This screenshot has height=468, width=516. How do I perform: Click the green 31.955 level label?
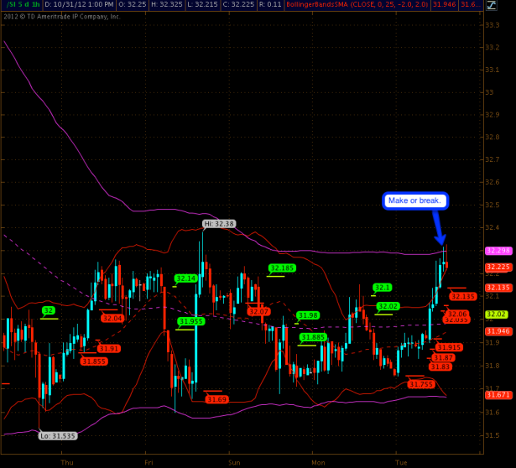click(x=190, y=321)
